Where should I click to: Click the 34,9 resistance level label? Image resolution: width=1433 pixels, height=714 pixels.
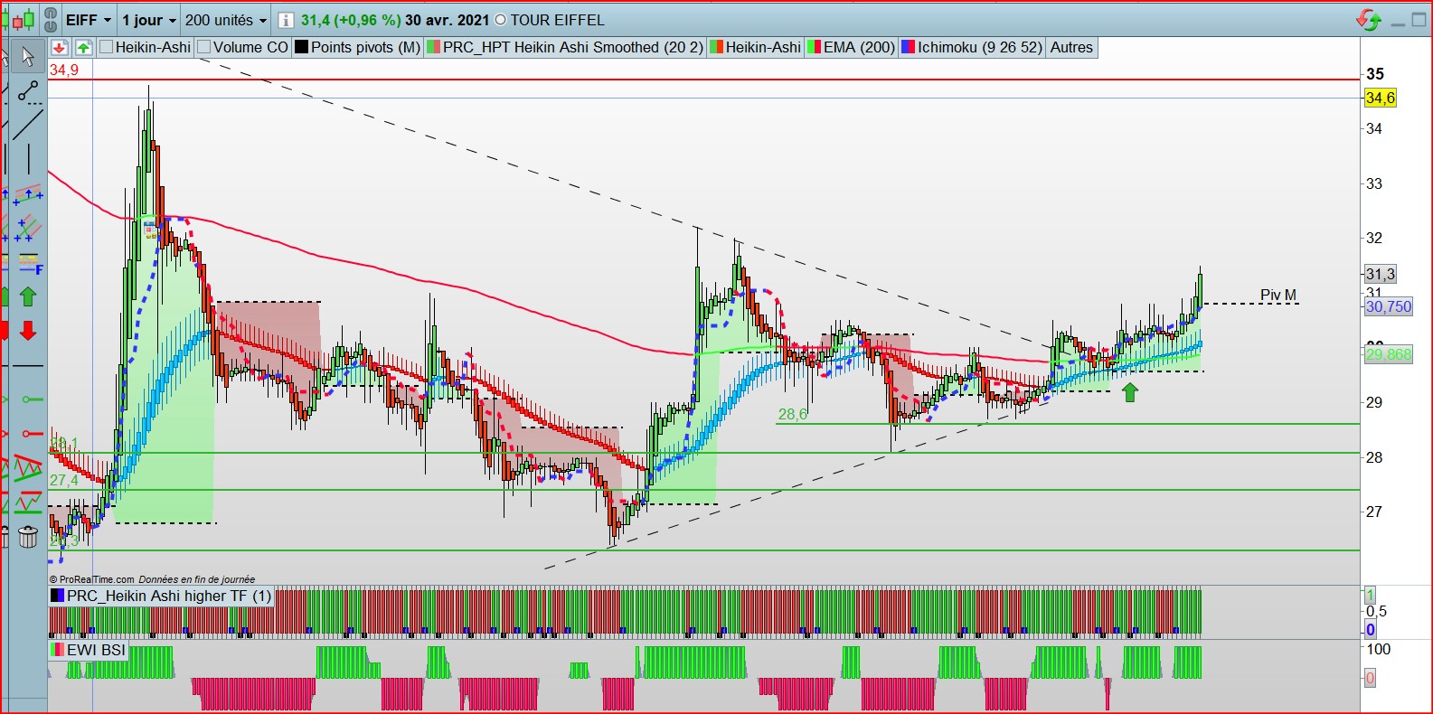tap(64, 70)
